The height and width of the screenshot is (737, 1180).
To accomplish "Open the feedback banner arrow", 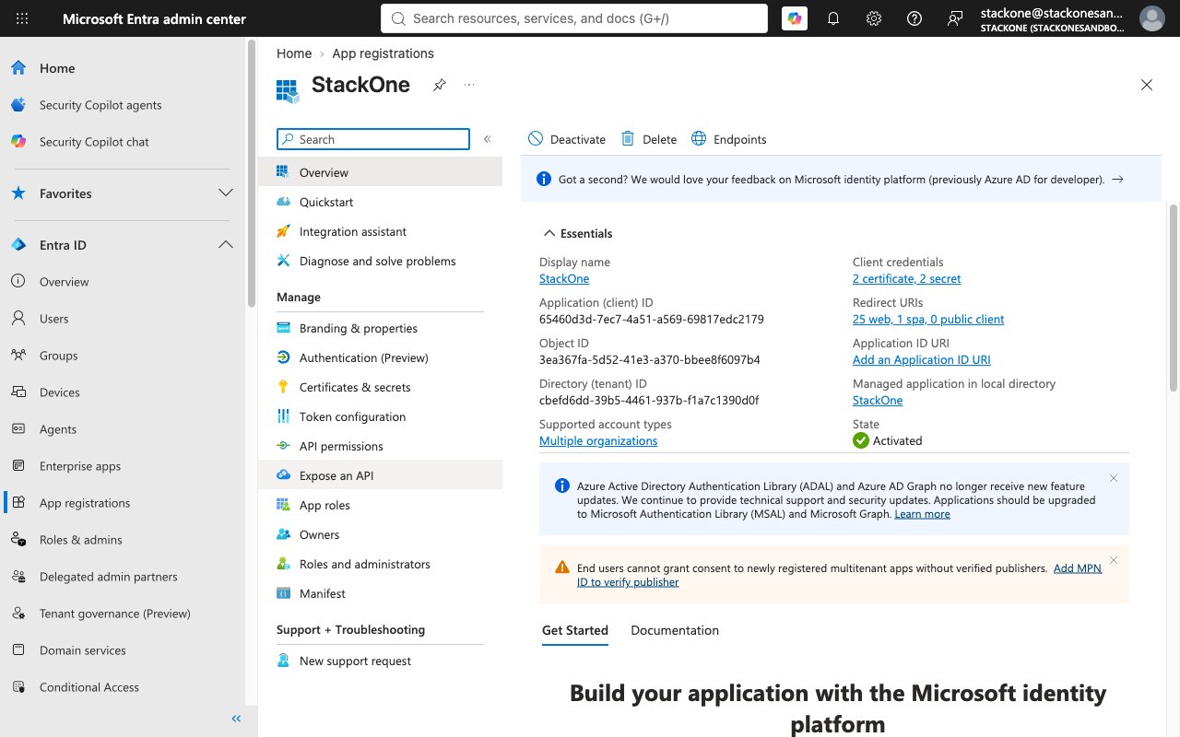I will 1117,180.
